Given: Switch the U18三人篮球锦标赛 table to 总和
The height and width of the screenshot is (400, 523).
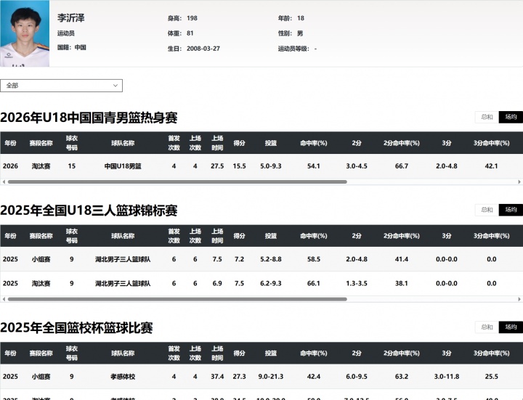Looking at the screenshot, I should click(x=486, y=210).
